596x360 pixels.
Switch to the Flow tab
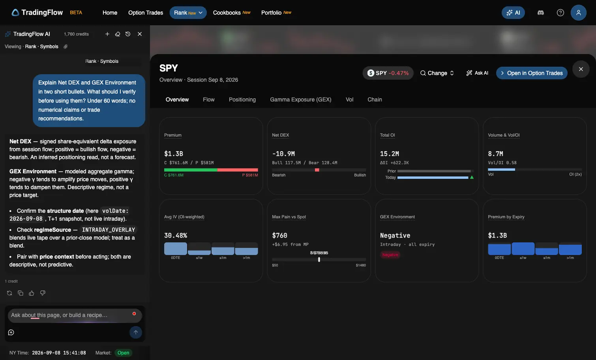coord(209,99)
